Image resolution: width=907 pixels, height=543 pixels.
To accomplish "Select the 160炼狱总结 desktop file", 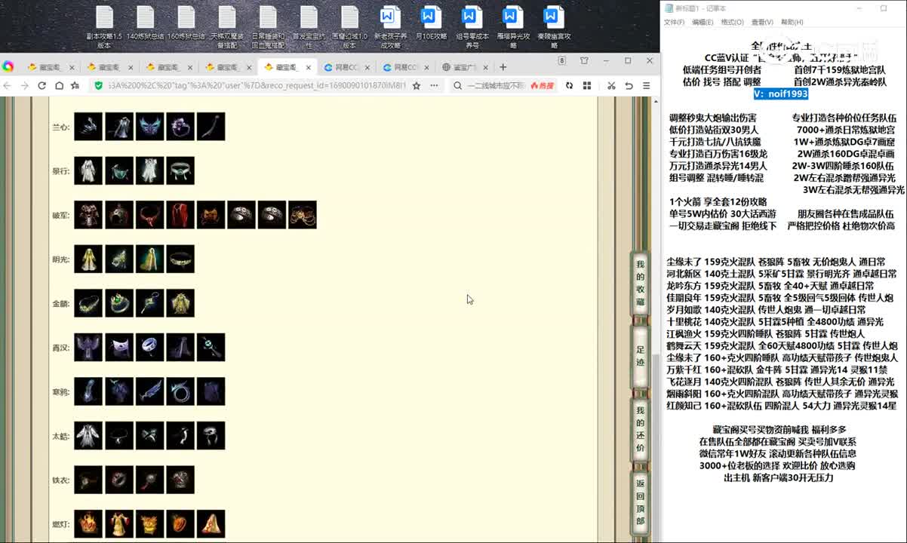I will [186, 23].
